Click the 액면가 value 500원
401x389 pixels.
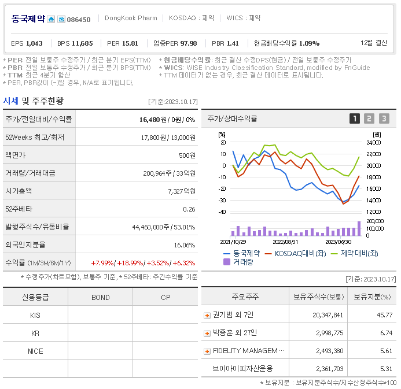(x=187, y=155)
